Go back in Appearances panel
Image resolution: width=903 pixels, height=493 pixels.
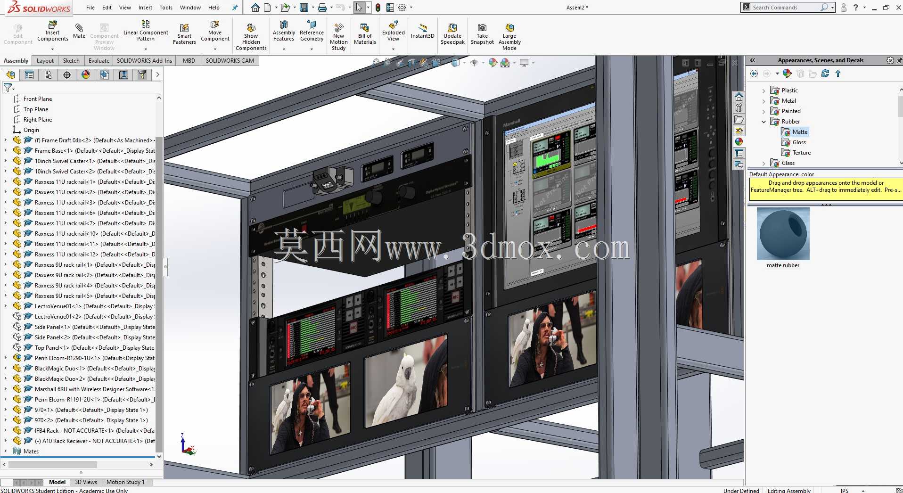point(754,74)
